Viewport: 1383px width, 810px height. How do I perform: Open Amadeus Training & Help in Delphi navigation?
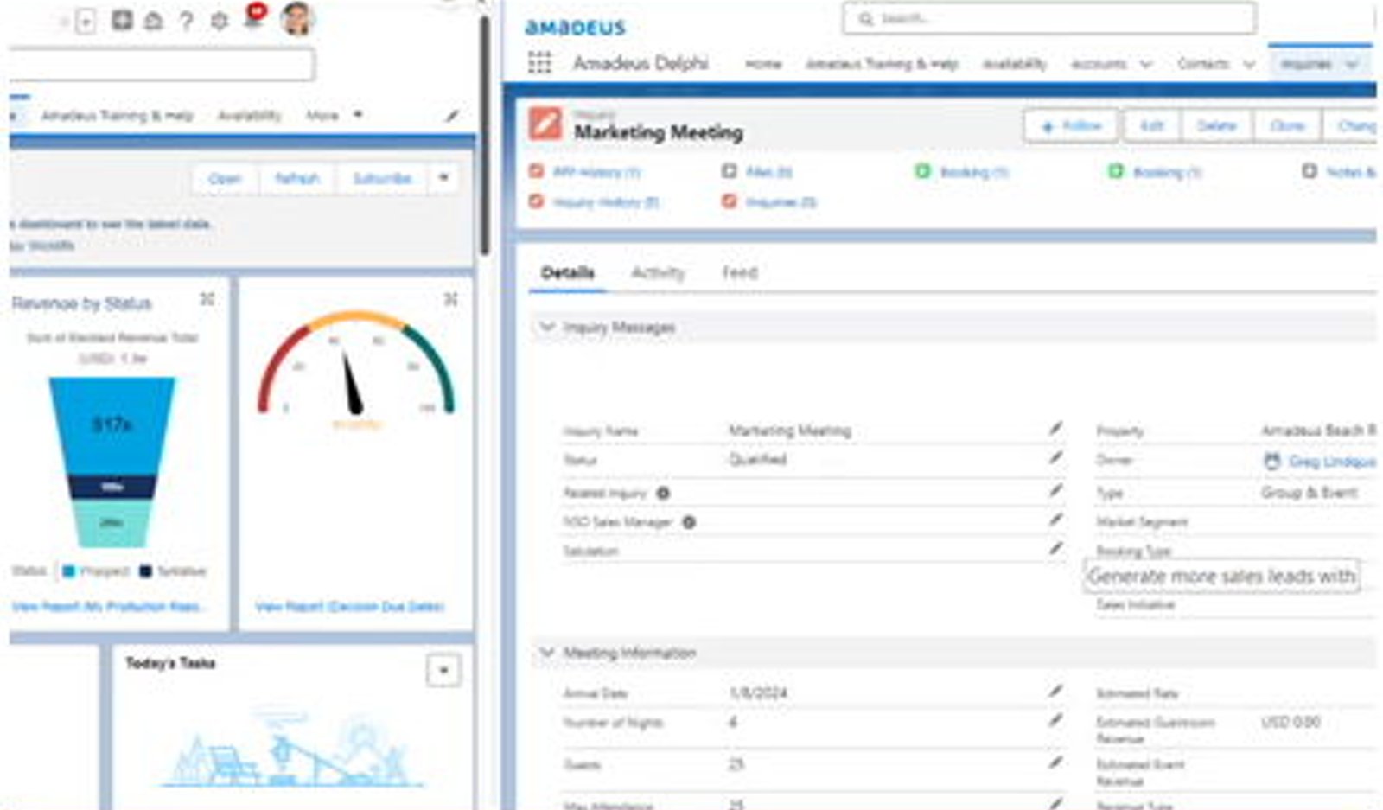click(882, 64)
